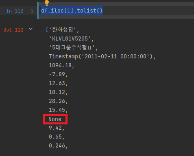
Task: Click the '한화생명' output value
Action: point(63,30)
